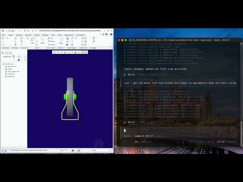The width and height of the screenshot is (243, 182).
Task: Open the selection filter Parts dropdown
Action: click(101, 151)
